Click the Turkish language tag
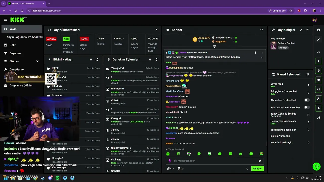324x182 pixels. pyautogui.click(x=283, y=48)
